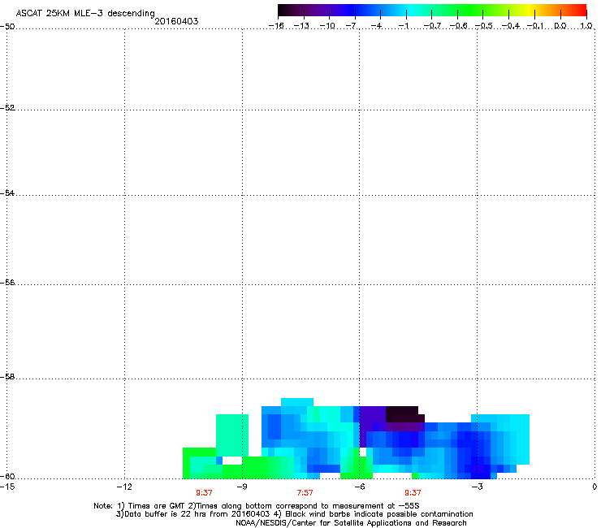This screenshot has height=528, width=601.
Task: Click the -50 latitude axis label
Action: click(x=7, y=27)
